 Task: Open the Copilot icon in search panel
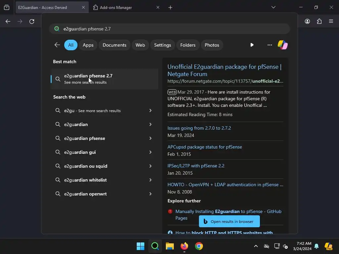[283, 45]
